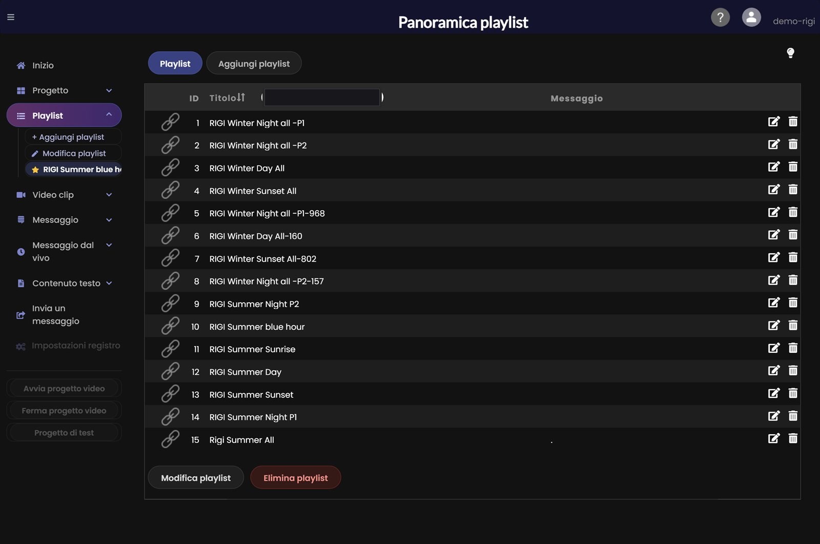Click the RIGI Winter Night all -P2-157 title
Screen dimensions: 820x544
(x=266, y=281)
